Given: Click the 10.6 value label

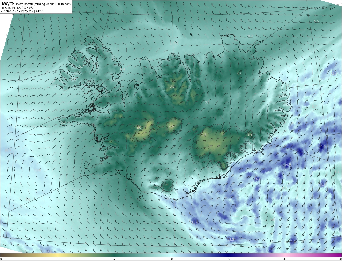Looking at the screenshot, I should pos(37,170).
